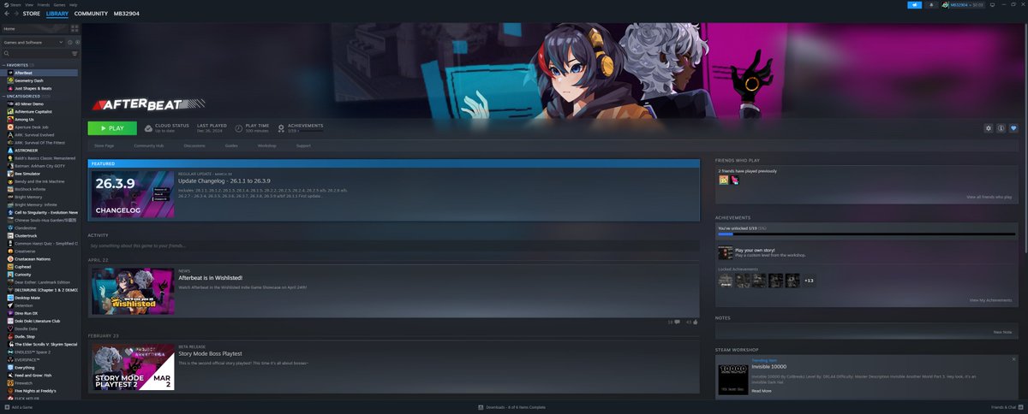Go back with the left arrow

pyautogui.click(x=7, y=14)
